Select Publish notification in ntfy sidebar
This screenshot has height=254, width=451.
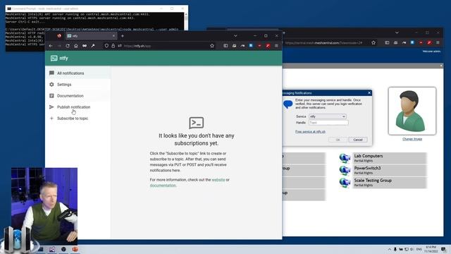[78, 107]
